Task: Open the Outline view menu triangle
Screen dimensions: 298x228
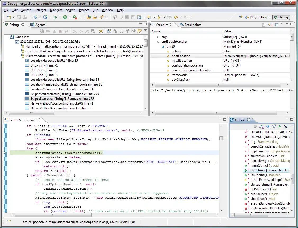Action: tap(292, 125)
